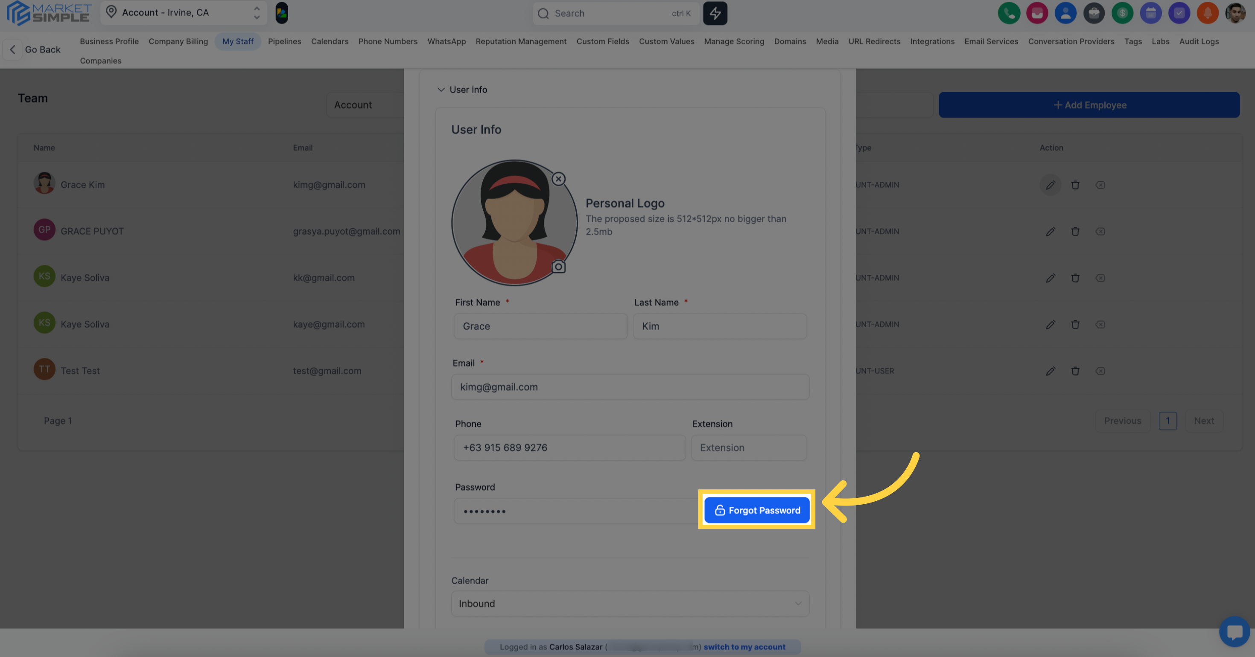Click the switch to my account link
1255x657 pixels.
pyautogui.click(x=744, y=647)
